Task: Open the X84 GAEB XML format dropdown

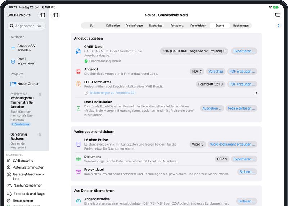Action: [194, 51]
